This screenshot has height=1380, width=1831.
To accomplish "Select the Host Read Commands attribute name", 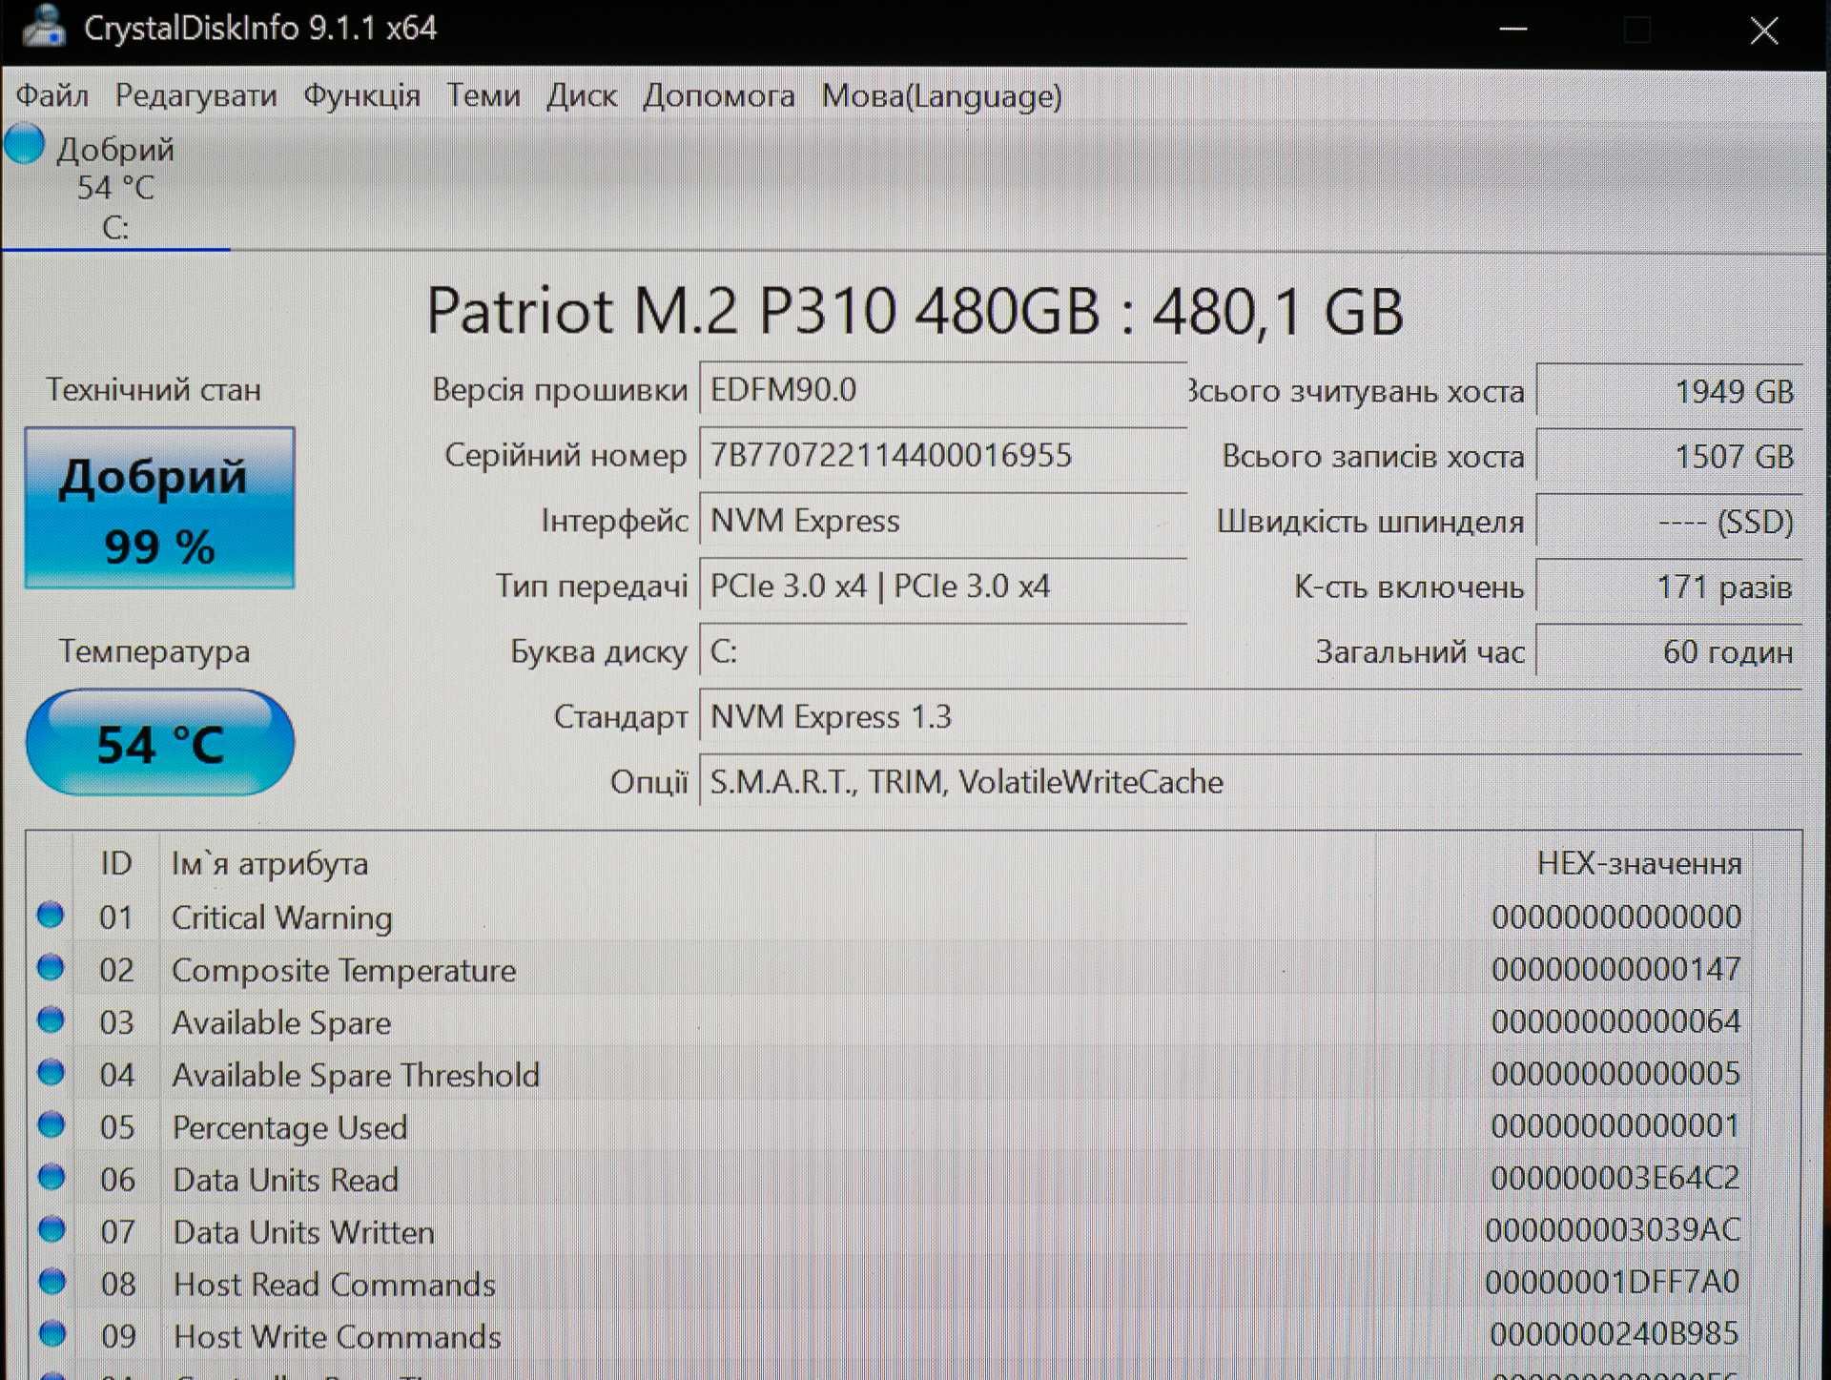I will coord(335,1285).
